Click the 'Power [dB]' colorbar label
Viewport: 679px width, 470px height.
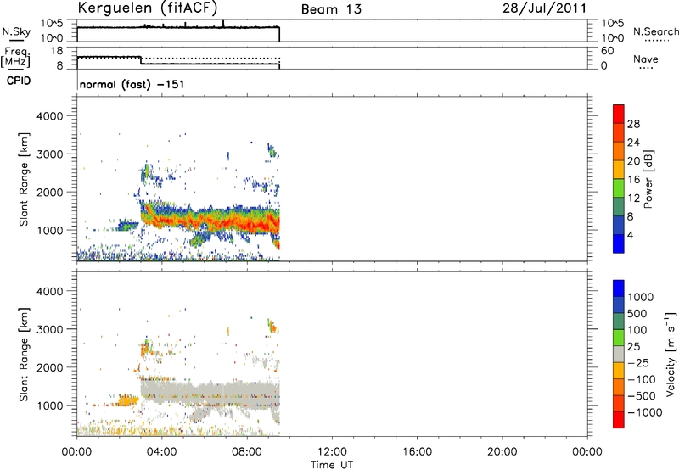pos(648,179)
